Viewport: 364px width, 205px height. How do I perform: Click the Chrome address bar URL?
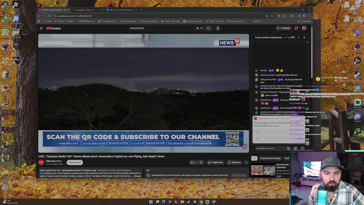[75, 16]
